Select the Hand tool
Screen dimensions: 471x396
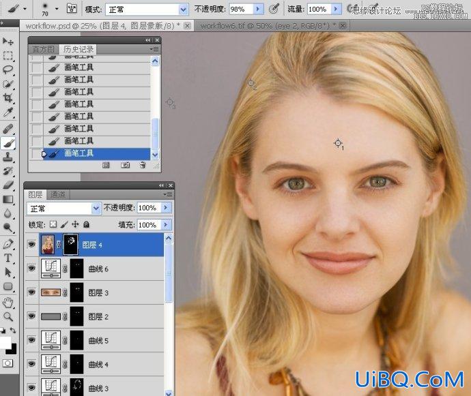tap(8, 303)
